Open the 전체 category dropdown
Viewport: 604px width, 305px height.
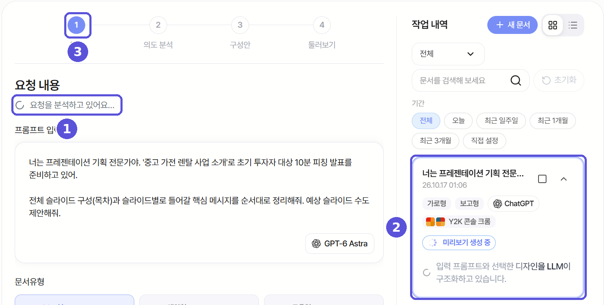[448, 54]
